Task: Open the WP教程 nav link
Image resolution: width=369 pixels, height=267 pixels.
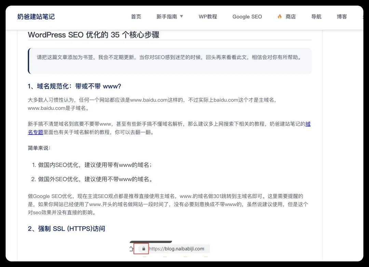Action: pos(208,17)
